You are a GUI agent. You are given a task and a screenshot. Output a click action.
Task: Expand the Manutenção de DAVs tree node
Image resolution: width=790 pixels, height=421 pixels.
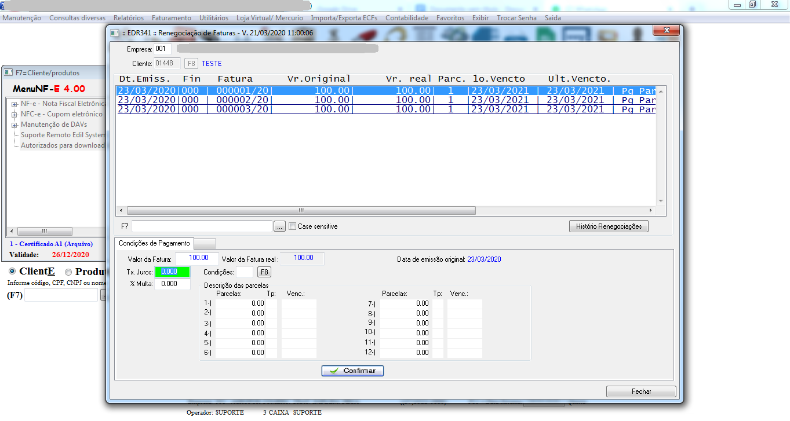13,125
